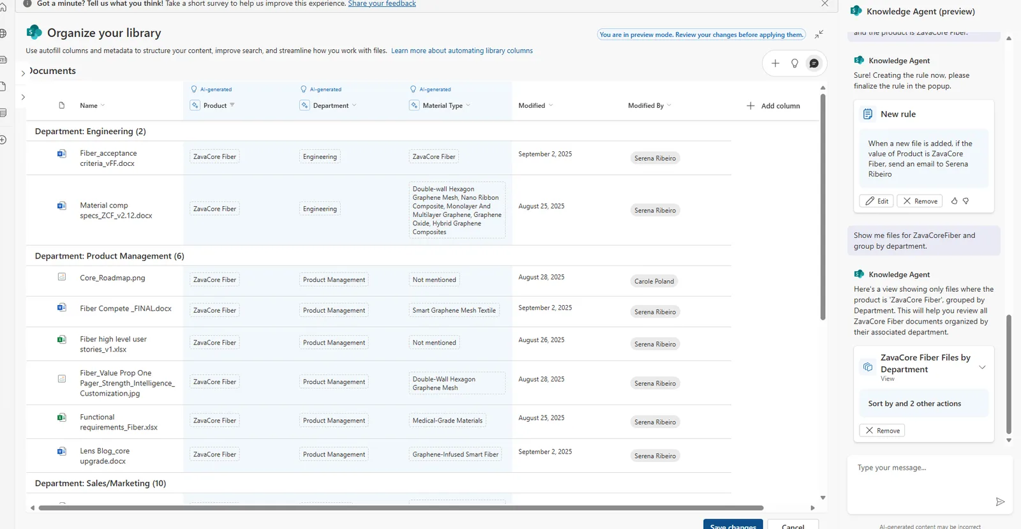Open Core_Roadmap.png file name
The width and height of the screenshot is (1021, 529).
pyautogui.click(x=112, y=278)
